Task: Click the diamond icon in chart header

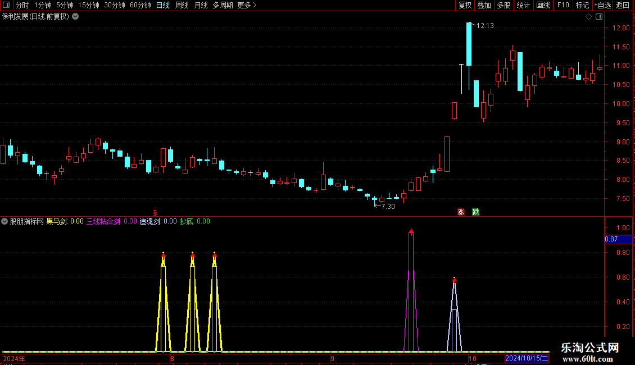Action: click(x=588, y=17)
